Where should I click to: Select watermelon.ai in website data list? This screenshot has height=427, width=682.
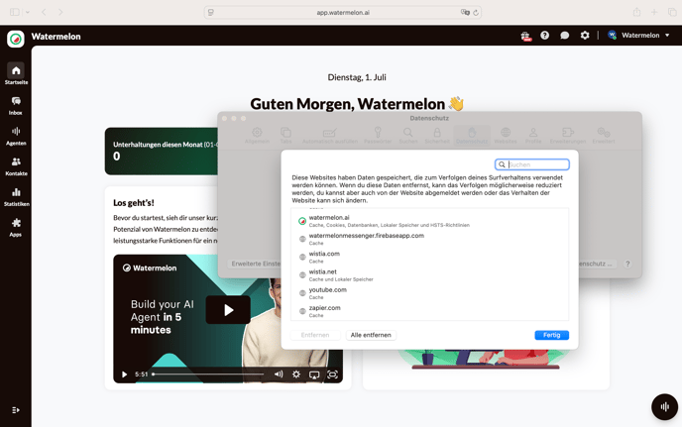[429, 221]
